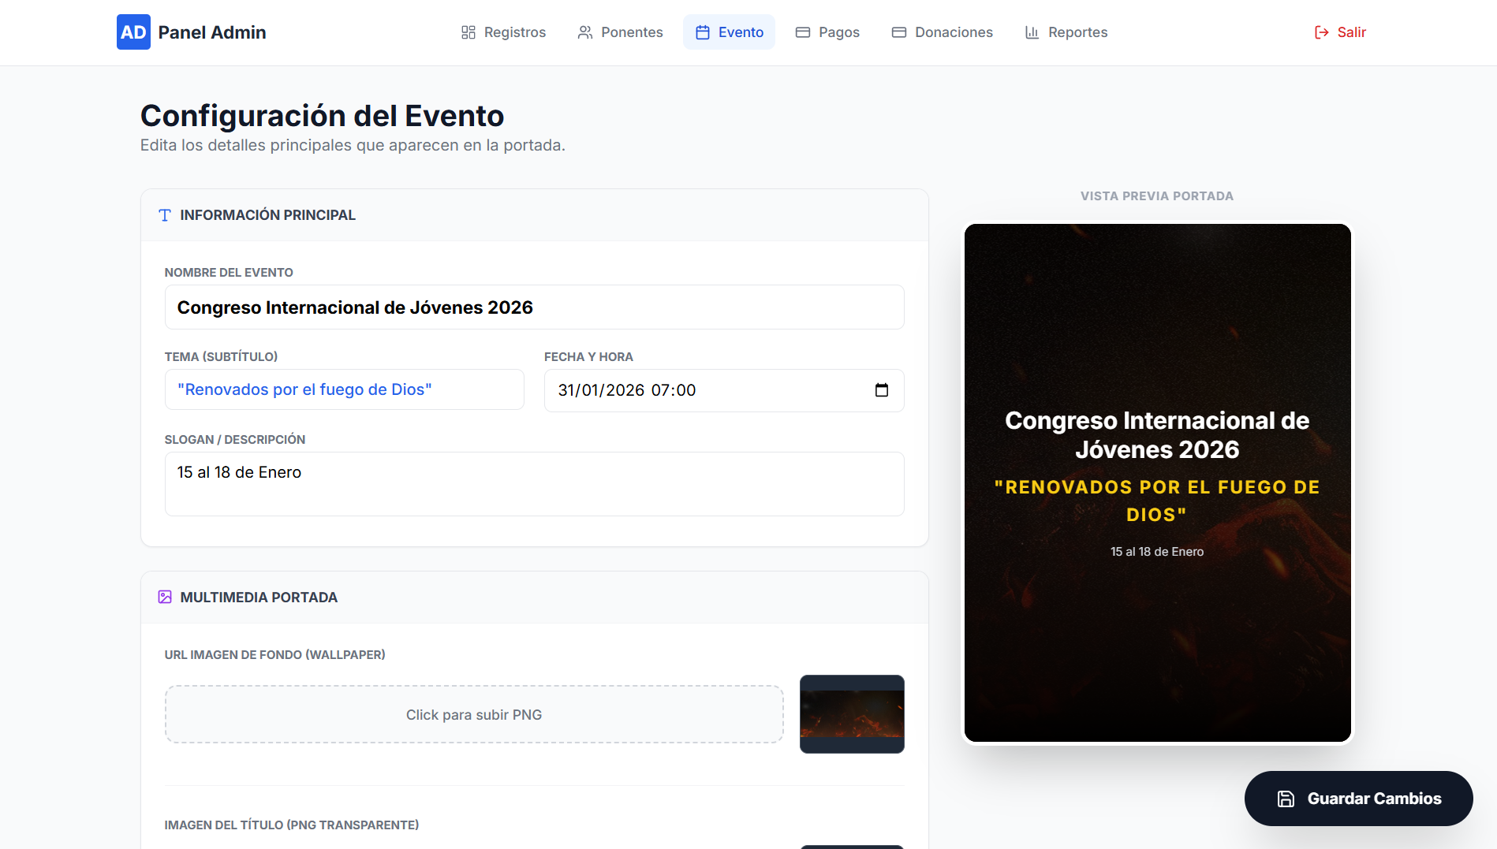Focus the Nombre del Evento field
Viewport: 1497px width, 849px height.
[534, 307]
